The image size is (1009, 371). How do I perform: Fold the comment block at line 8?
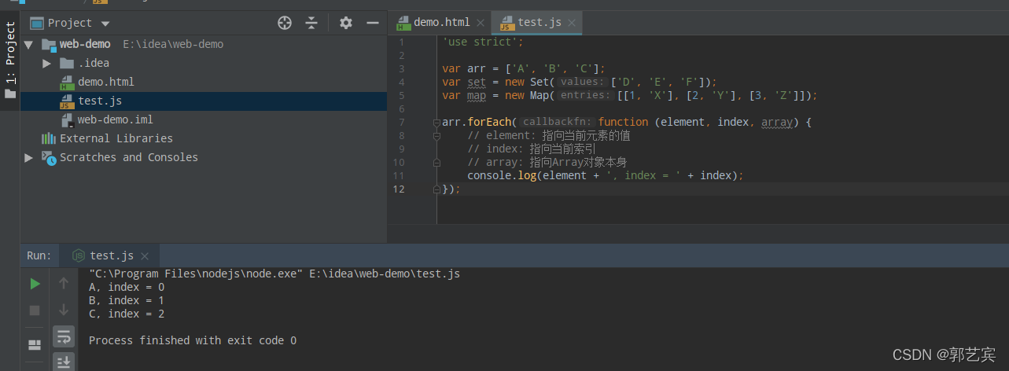(x=436, y=136)
